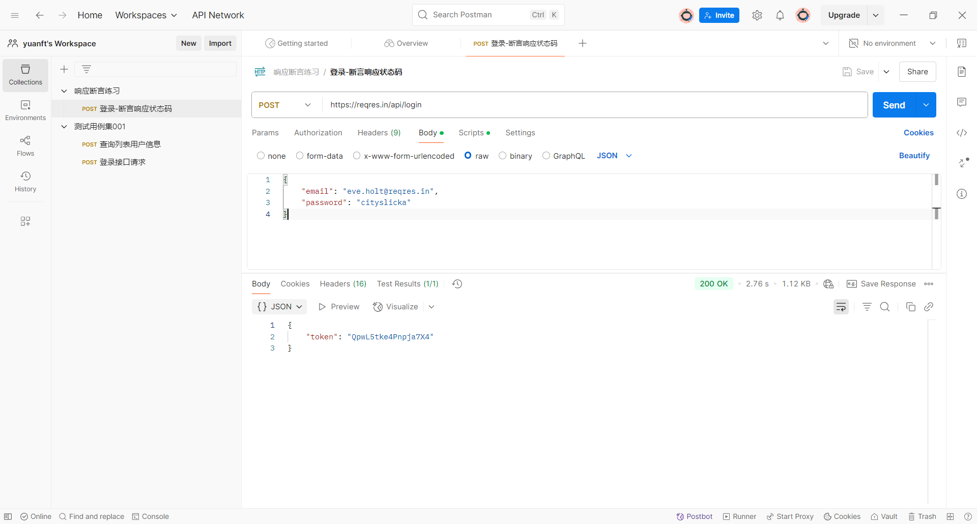
Task: Open Trash from the status bar
Action: [922, 516]
